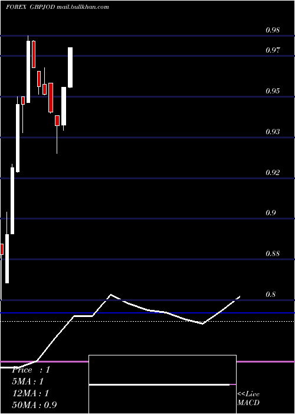Screen dimensions: 295x414
Task: Click the 'Price : 1' readout
Action: coord(31,370)
